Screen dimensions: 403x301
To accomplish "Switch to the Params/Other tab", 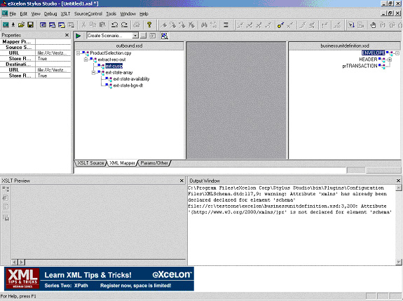I will (154, 163).
